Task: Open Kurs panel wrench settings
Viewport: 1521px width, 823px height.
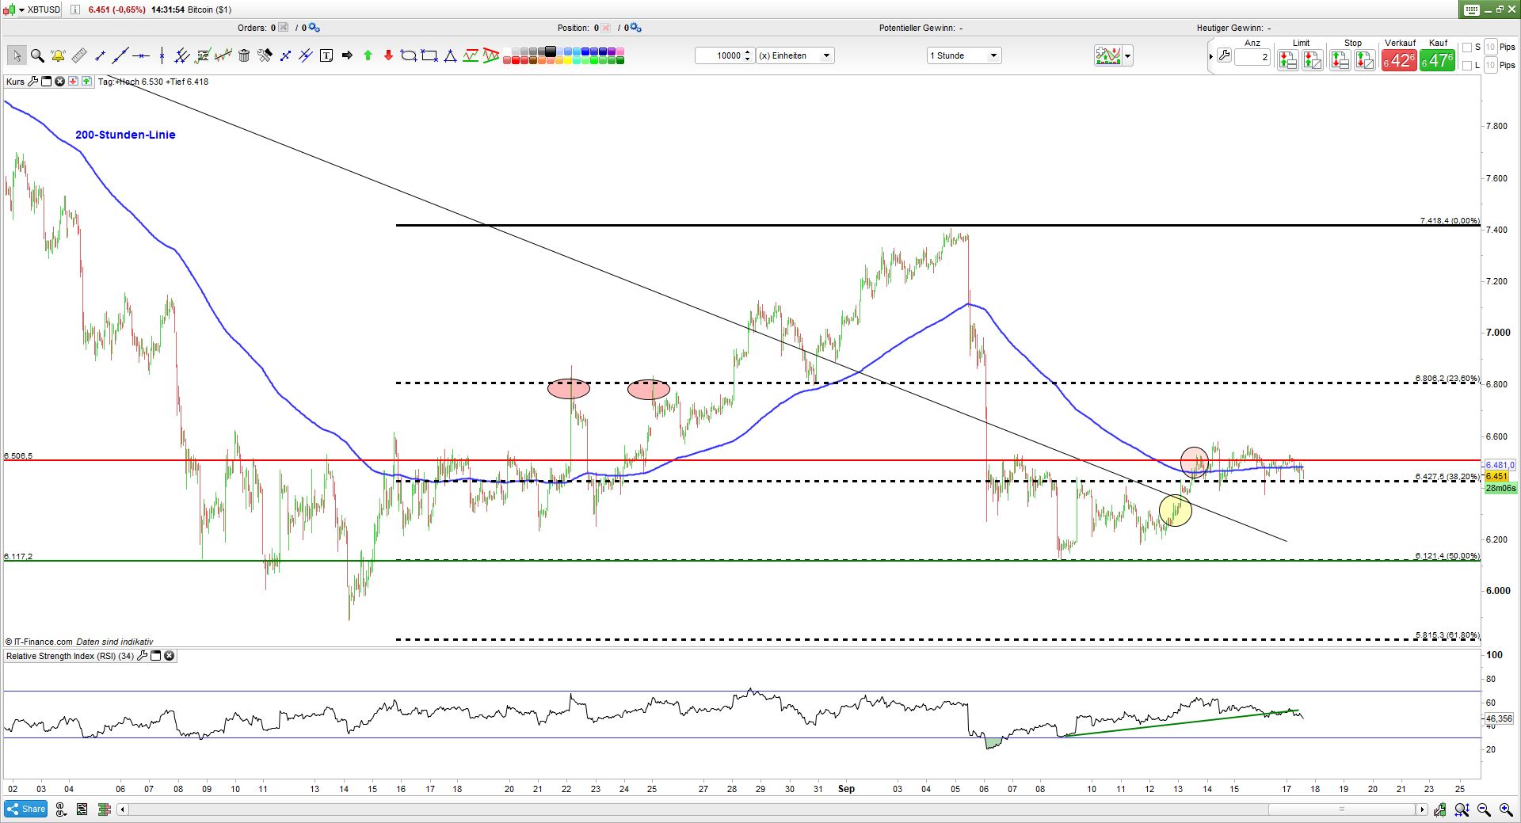Action: 32,82
